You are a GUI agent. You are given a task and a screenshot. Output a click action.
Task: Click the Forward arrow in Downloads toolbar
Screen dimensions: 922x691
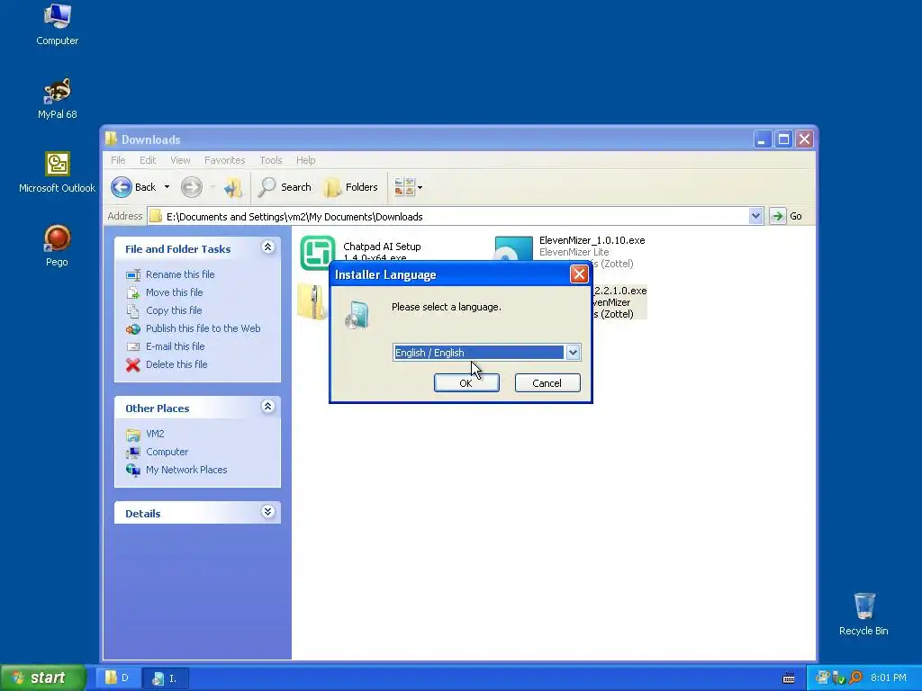click(x=192, y=187)
